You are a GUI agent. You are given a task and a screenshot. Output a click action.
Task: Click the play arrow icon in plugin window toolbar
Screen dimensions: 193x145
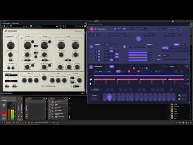66,26
